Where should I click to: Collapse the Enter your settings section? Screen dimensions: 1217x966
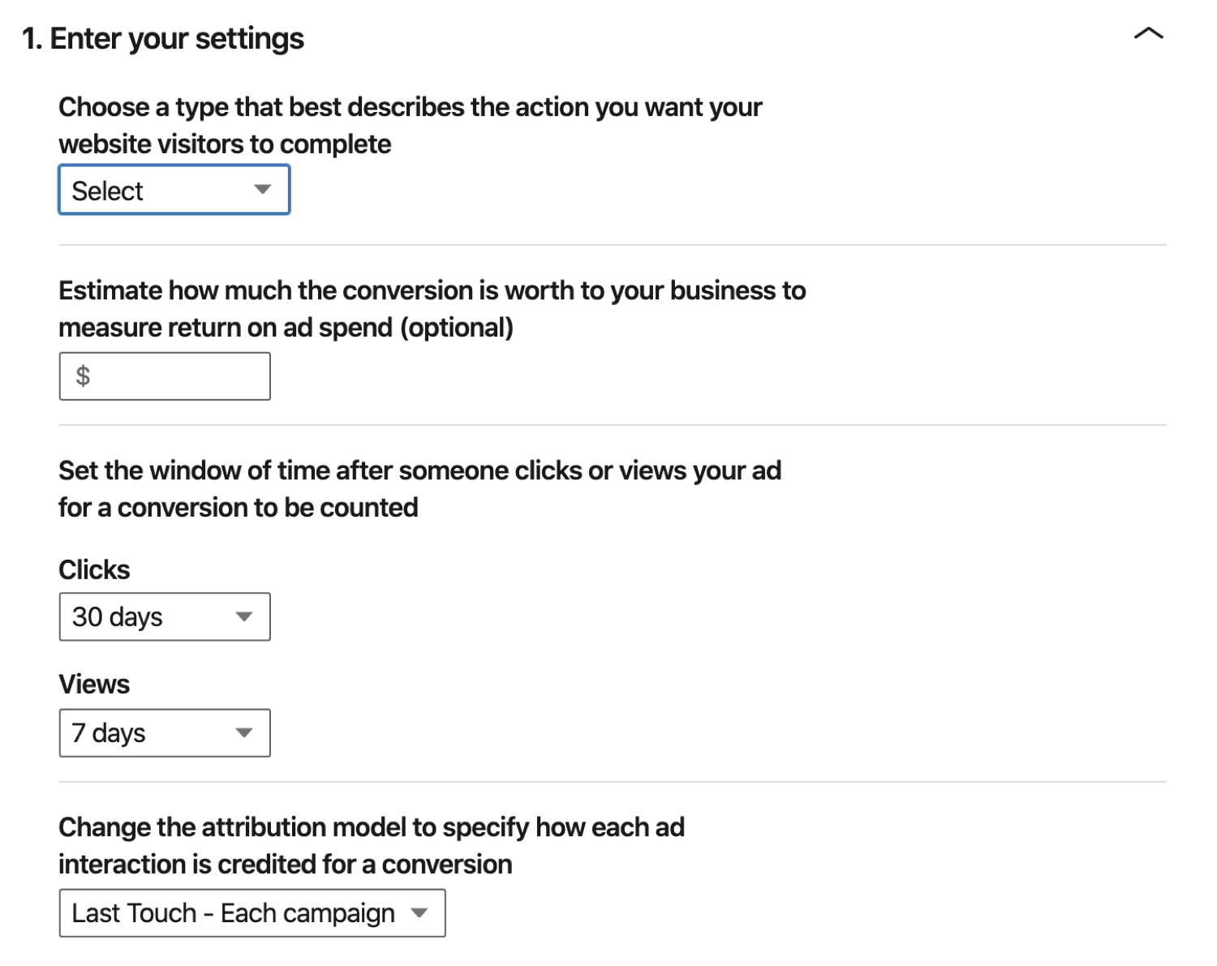pos(1148,34)
